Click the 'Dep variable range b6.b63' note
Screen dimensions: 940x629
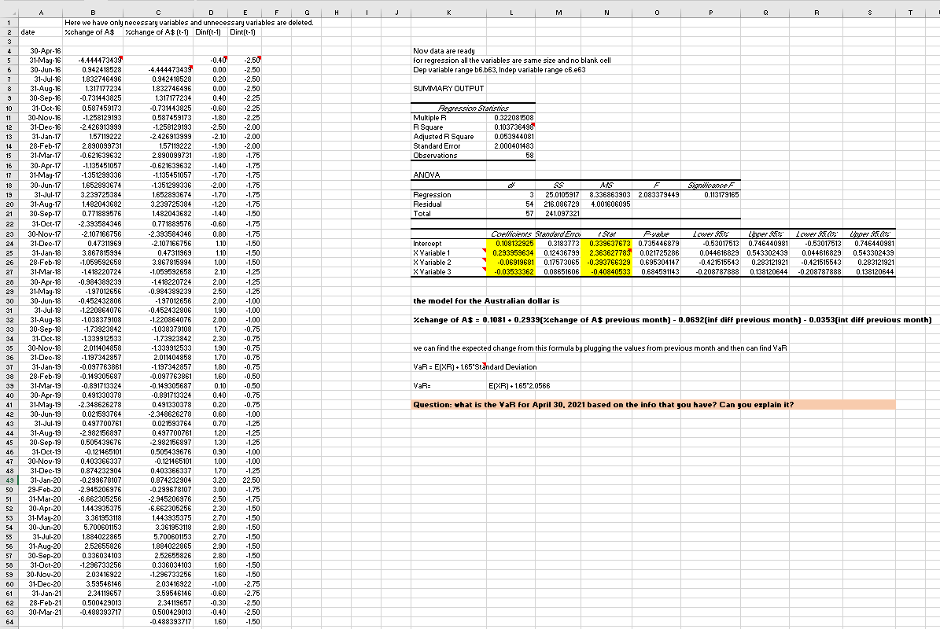tap(499, 70)
